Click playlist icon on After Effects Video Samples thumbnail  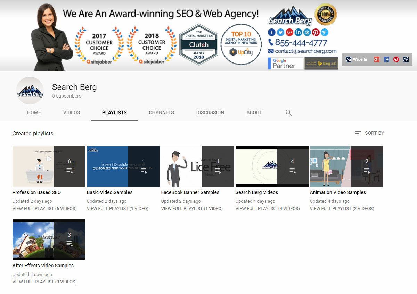point(69,244)
